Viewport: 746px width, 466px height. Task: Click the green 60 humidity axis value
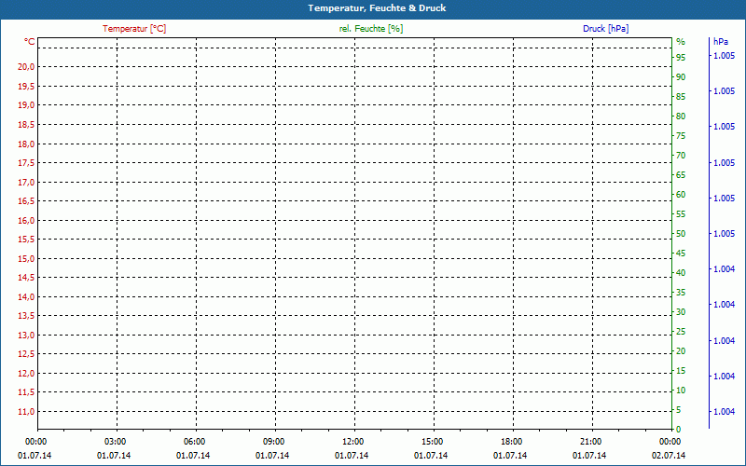click(x=681, y=195)
